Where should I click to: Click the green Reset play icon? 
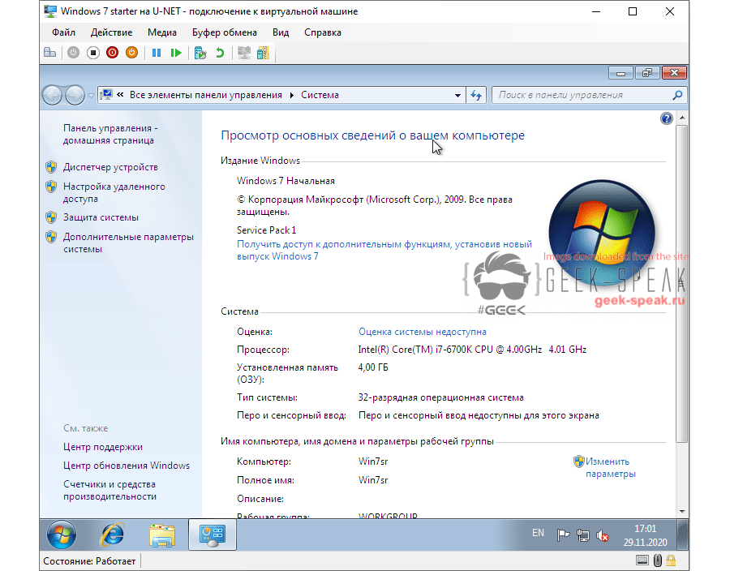[x=176, y=53]
